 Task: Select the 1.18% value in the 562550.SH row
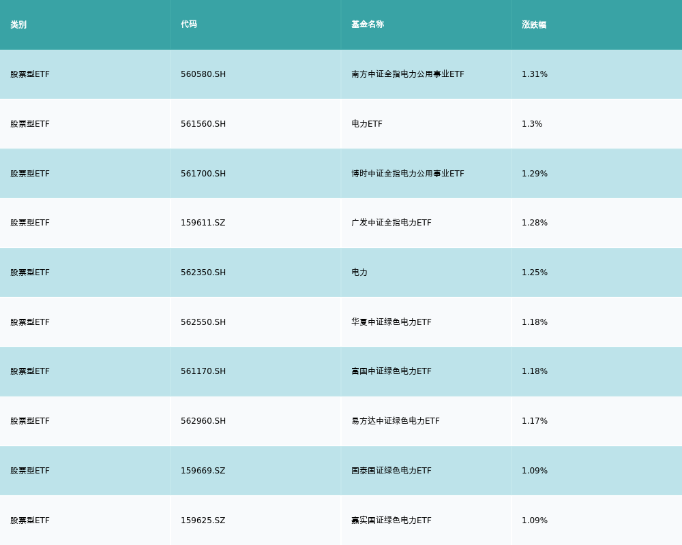tap(535, 322)
